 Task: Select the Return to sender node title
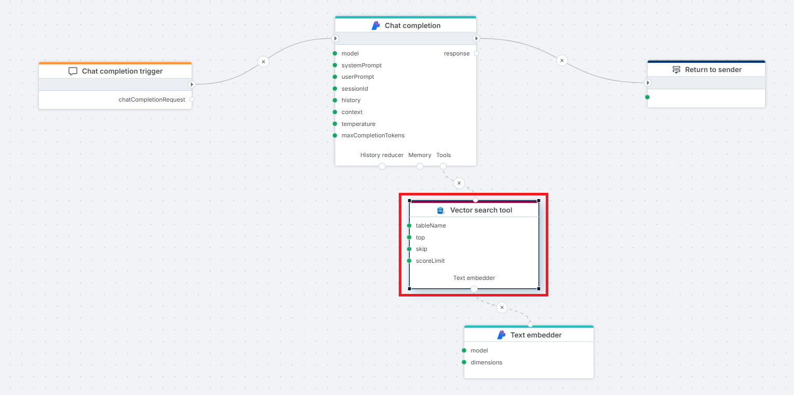(x=714, y=69)
